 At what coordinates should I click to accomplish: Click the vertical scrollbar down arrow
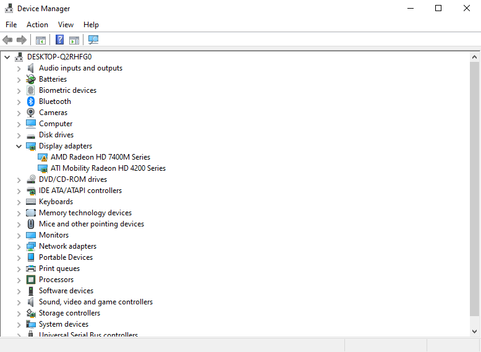475,332
